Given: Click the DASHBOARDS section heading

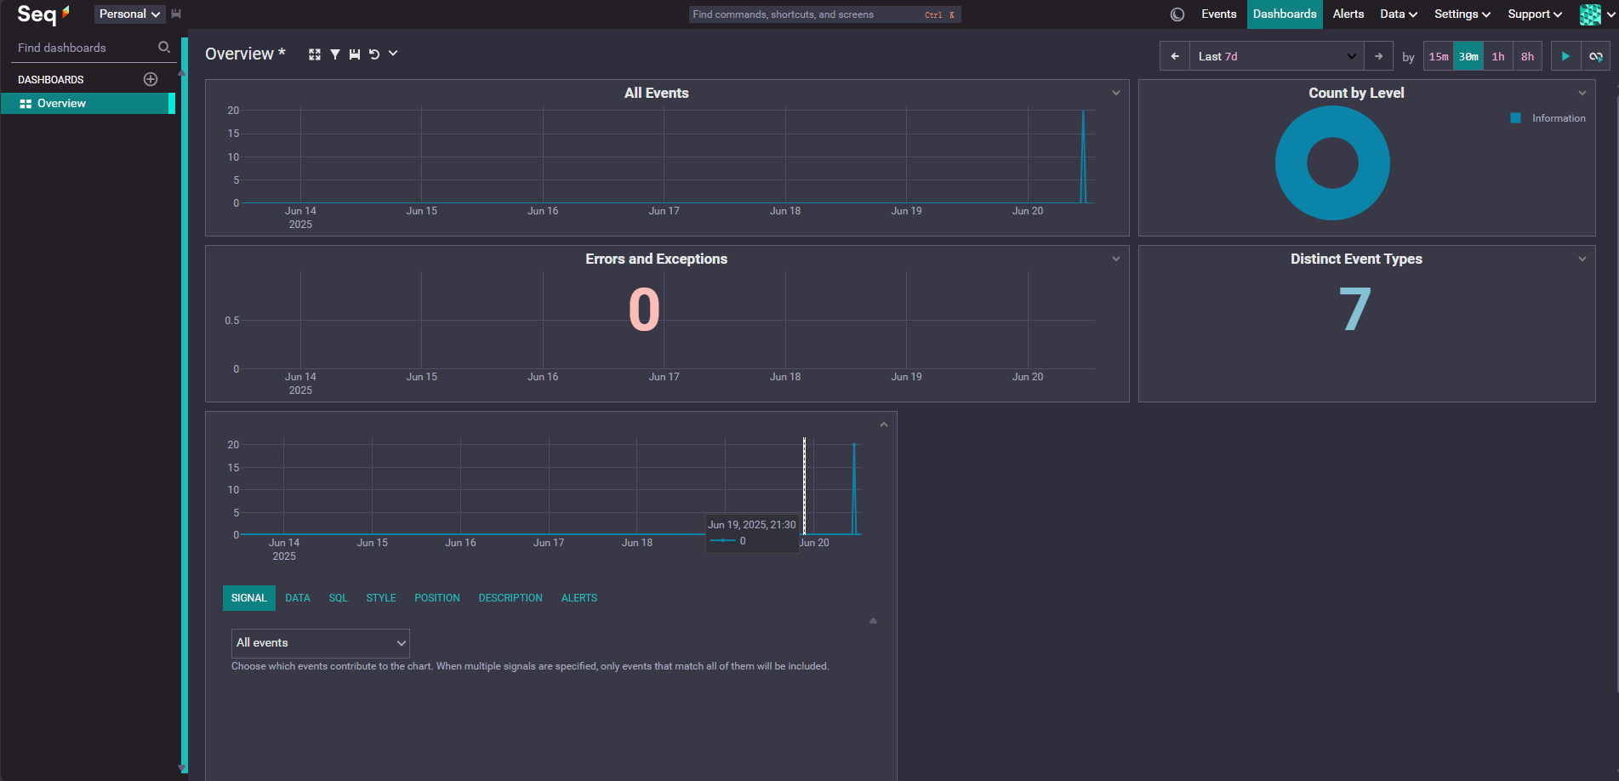Looking at the screenshot, I should click(x=51, y=80).
